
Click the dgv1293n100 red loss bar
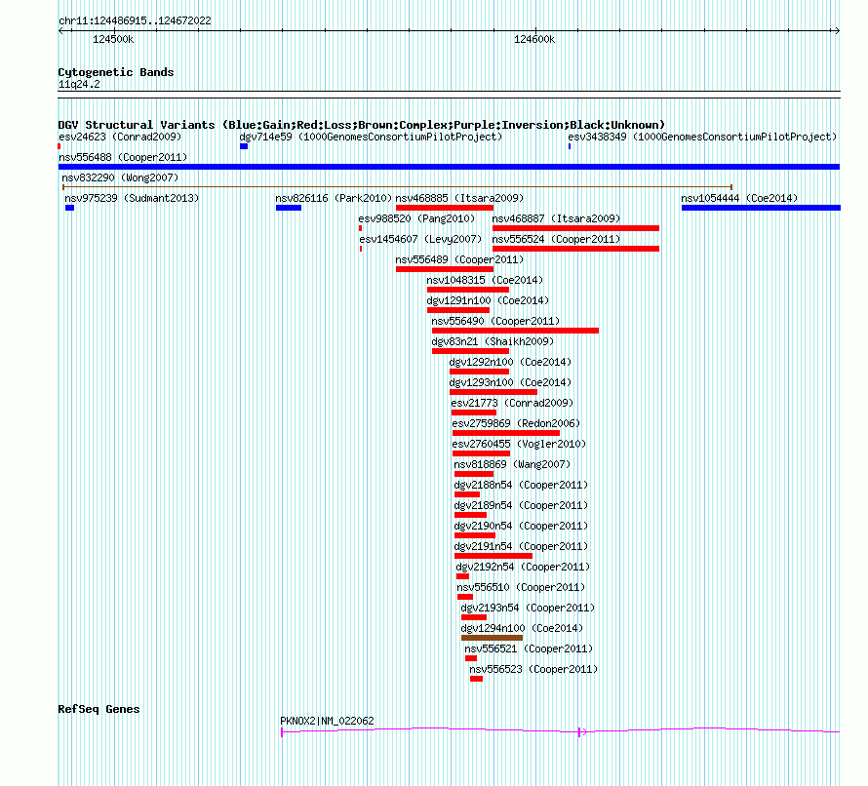point(493,392)
